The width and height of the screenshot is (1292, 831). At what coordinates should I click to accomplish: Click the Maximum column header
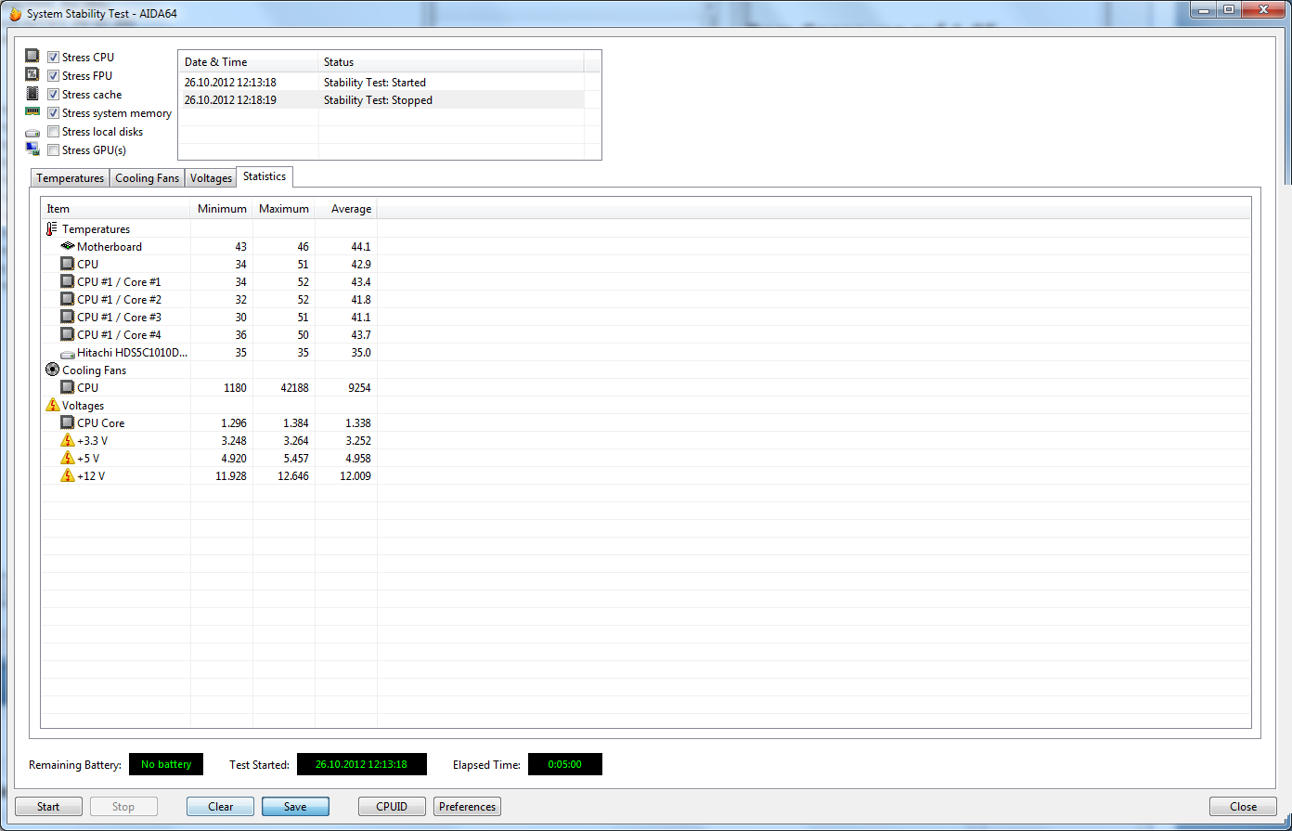click(284, 209)
